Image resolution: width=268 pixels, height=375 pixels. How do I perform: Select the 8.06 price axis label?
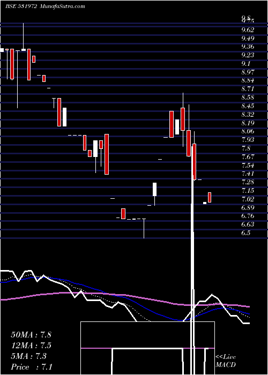[248, 132]
